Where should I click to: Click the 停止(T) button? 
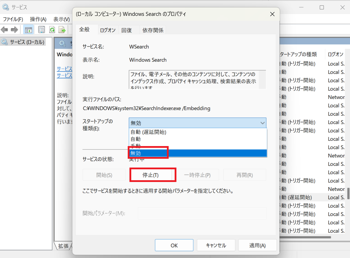151,175
